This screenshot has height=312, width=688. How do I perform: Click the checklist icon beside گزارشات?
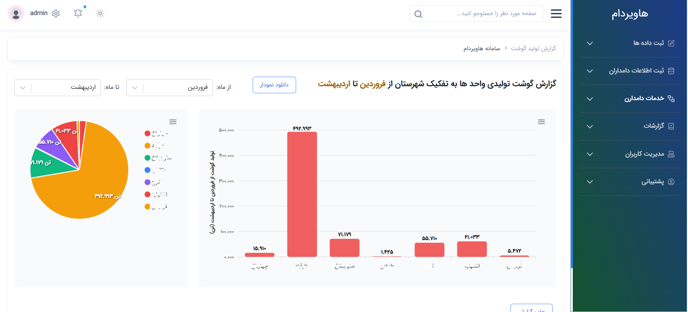point(671,126)
